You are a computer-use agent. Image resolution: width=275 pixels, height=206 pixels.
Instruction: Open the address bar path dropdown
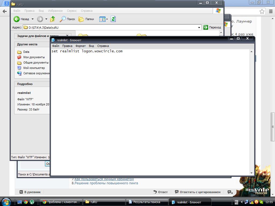pyautogui.click(x=199, y=27)
